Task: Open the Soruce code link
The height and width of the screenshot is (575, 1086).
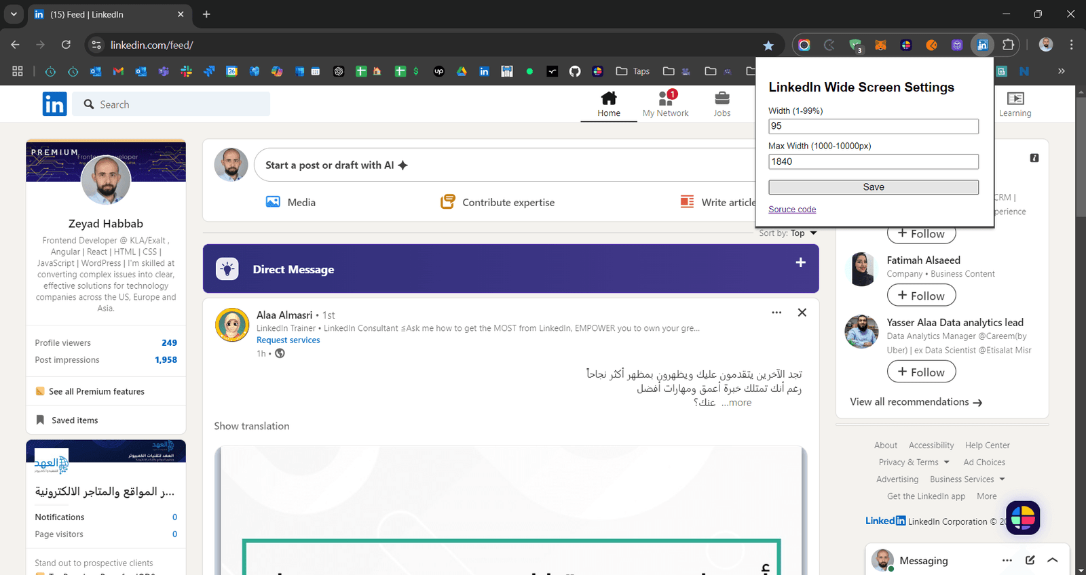Action: click(x=792, y=210)
